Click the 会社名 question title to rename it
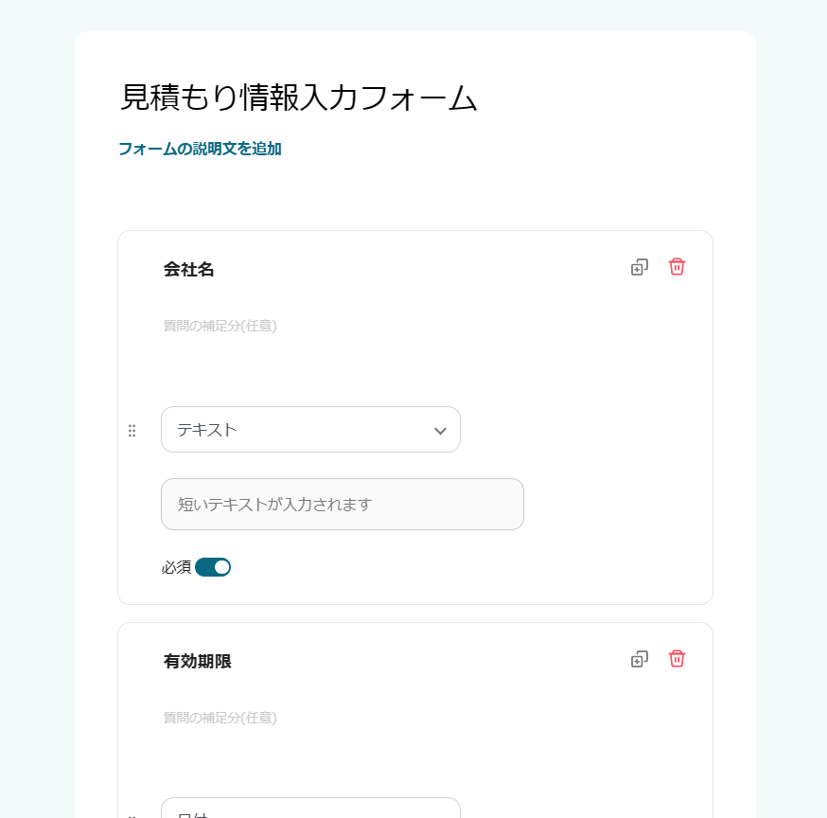 pos(187,270)
